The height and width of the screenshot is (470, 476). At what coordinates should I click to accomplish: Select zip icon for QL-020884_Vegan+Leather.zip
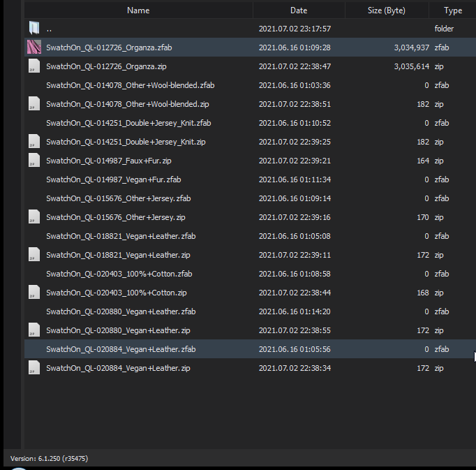(x=34, y=367)
